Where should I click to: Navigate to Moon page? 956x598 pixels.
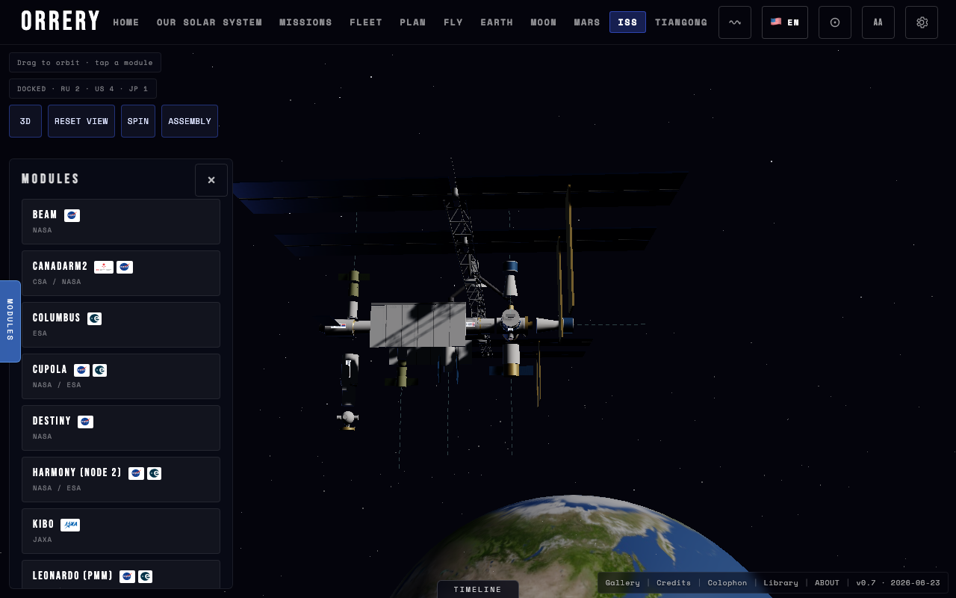544,22
